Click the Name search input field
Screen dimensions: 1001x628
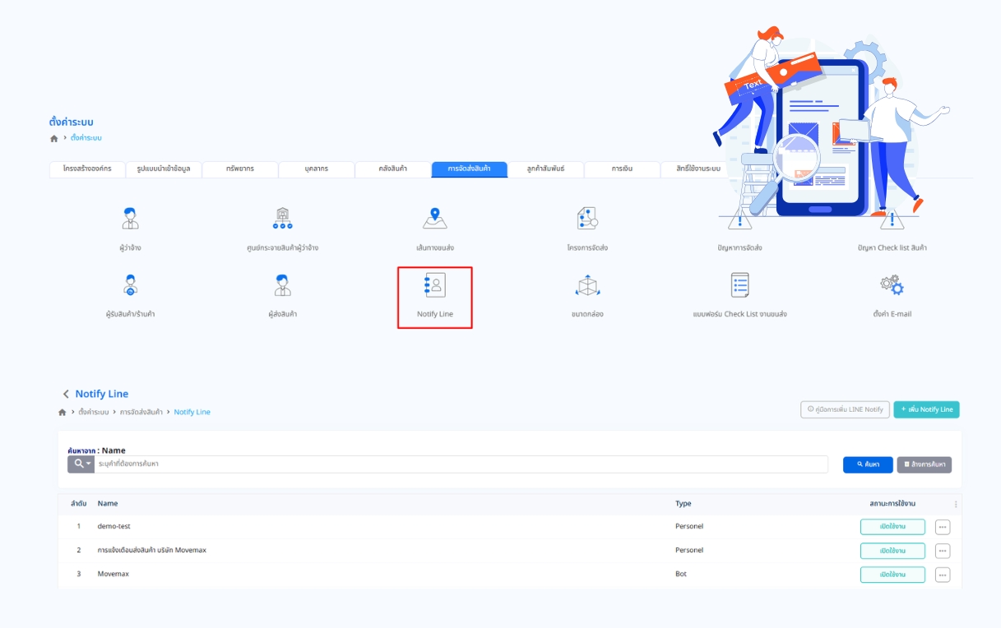[x=461, y=464]
